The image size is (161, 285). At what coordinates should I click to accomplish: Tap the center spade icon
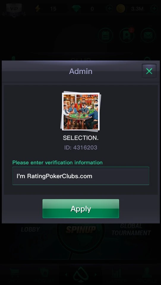[x=81, y=275]
